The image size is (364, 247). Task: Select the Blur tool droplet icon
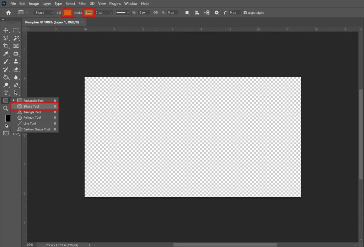(x=16, y=77)
